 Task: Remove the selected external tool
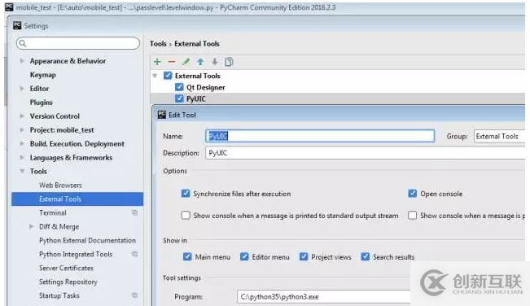171,62
